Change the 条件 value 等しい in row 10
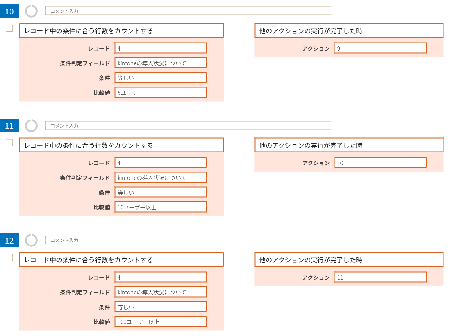Screen dimensions: 462x336 [161, 78]
